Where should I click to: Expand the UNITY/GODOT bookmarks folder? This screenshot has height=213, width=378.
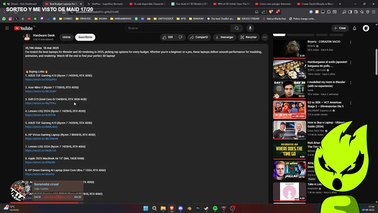click(x=164, y=19)
